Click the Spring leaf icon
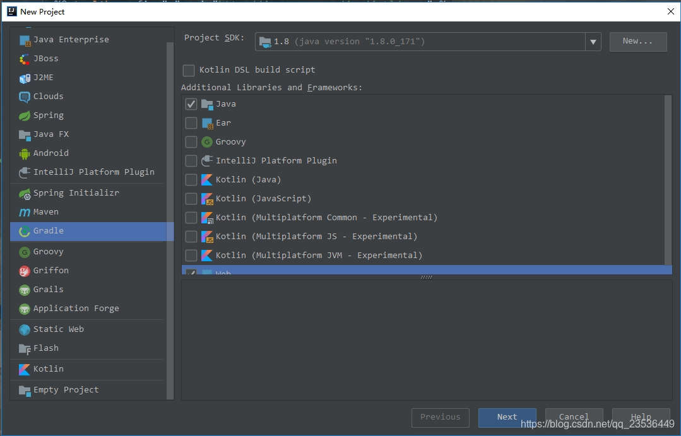 pyautogui.click(x=25, y=116)
